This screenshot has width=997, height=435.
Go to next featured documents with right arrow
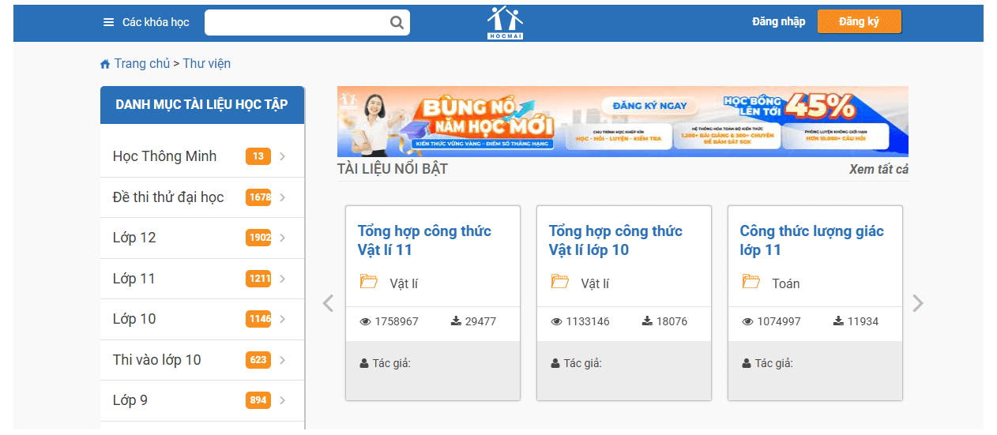point(917,303)
